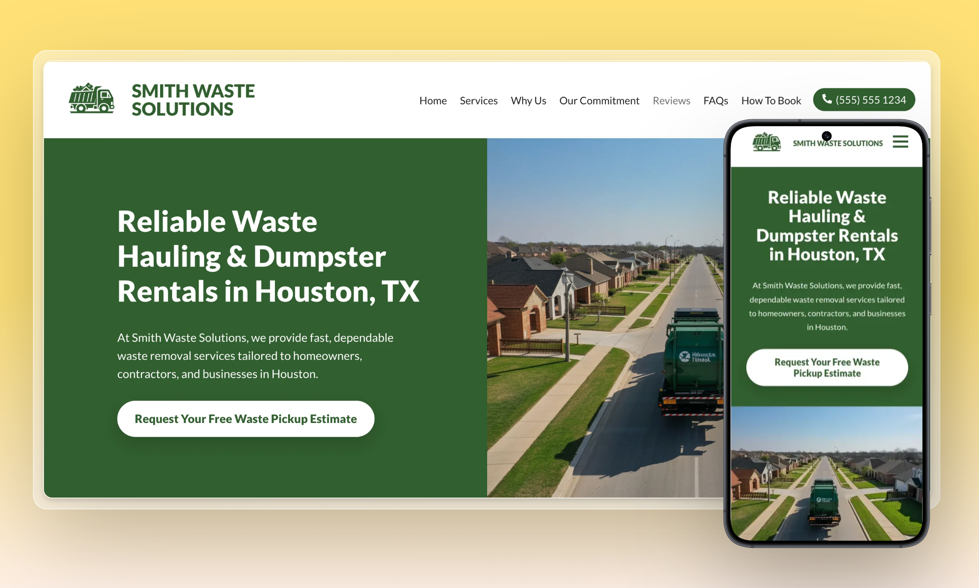Image resolution: width=979 pixels, height=588 pixels.
Task: Open the mobile hamburger menu
Action: (900, 142)
